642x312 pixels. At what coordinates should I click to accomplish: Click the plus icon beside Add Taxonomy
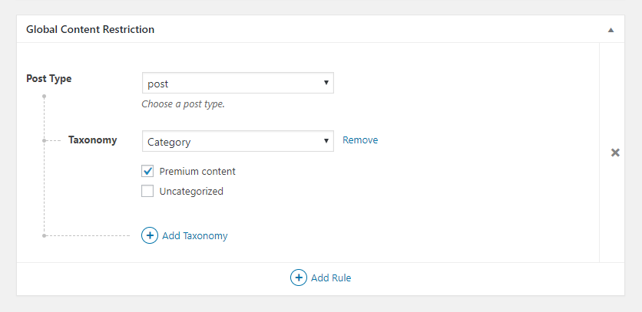point(150,235)
